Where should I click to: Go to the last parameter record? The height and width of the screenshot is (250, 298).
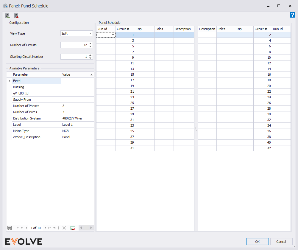click(54, 228)
